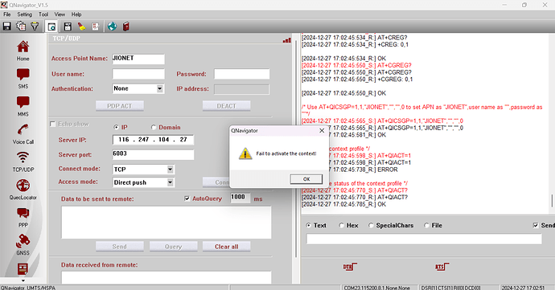Open the GNSS sidebar section
The width and height of the screenshot is (555, 290).
click(23, 245)
